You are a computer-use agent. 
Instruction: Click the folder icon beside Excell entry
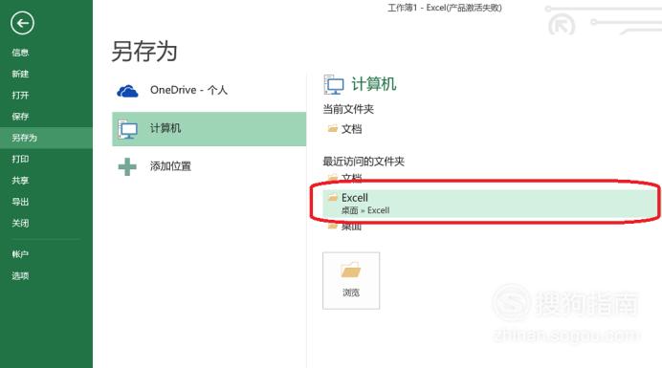(333, 197)
